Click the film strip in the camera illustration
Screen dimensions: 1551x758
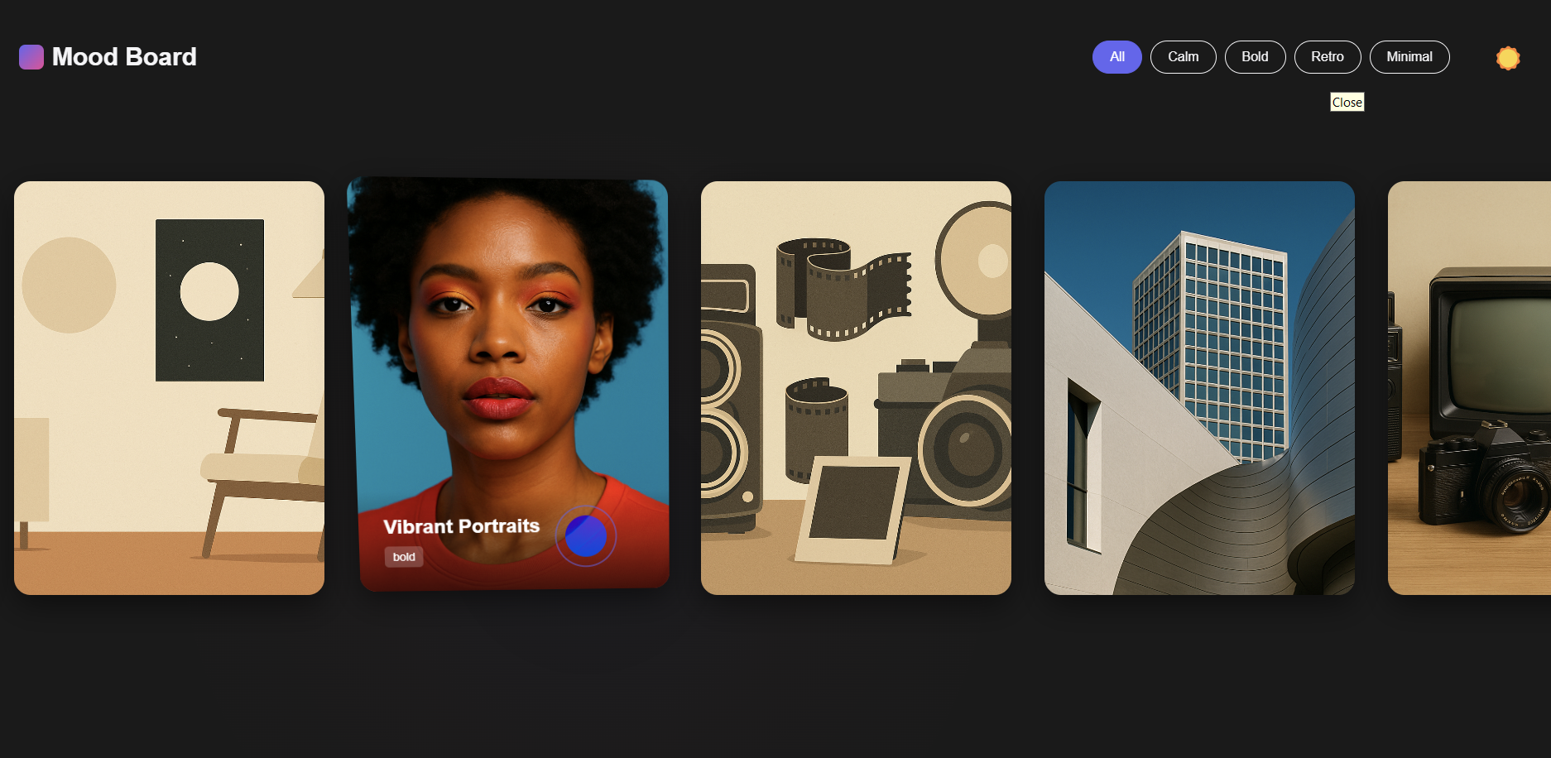point(844,290)
